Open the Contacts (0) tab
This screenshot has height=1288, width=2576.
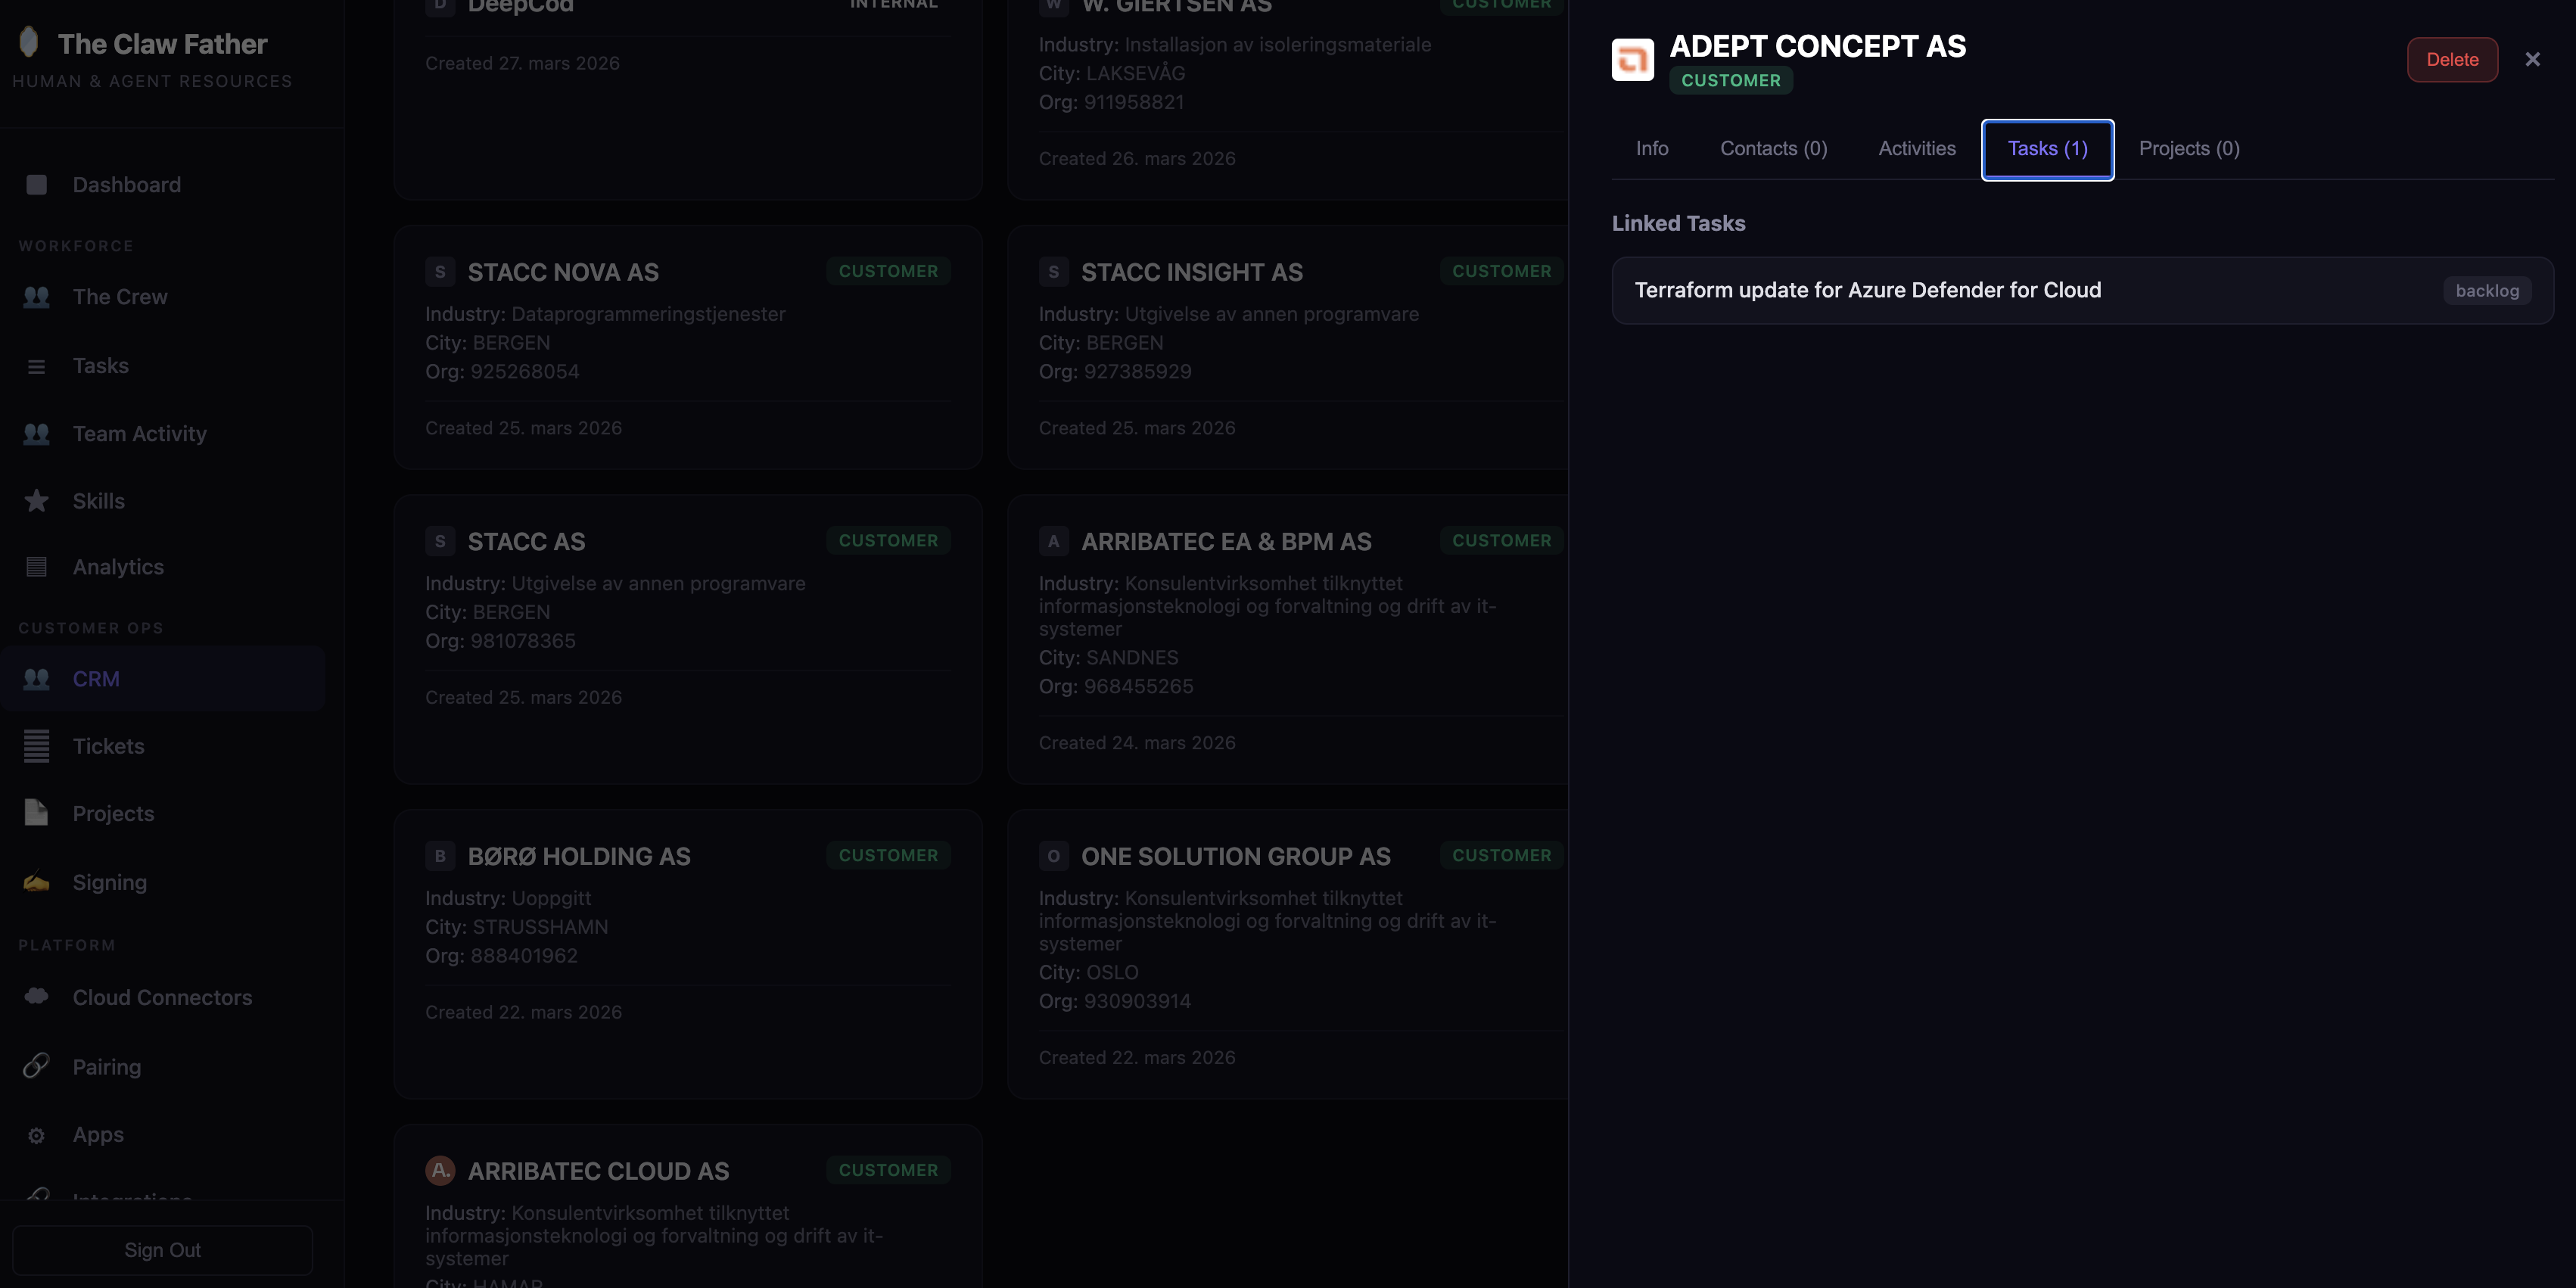[x=1773, y=149]
